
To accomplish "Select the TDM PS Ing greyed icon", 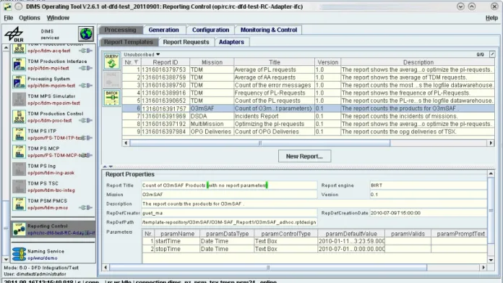I will click(x=19, y=169).
